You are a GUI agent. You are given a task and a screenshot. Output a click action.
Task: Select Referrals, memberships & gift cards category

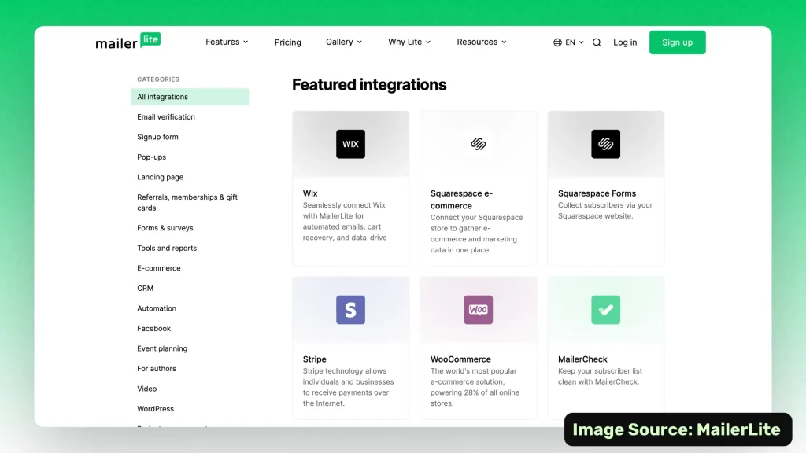[x=187, y=202]
